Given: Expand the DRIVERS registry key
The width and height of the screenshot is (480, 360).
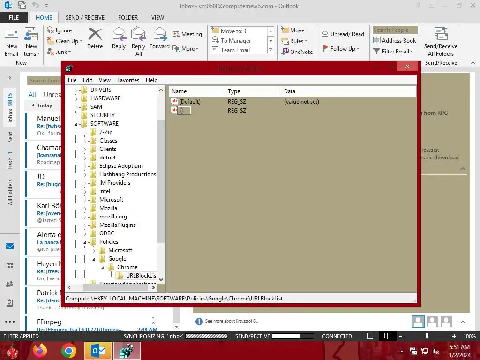Looking at the screenshot, I should pyautogui.click(x=76, y=90).
